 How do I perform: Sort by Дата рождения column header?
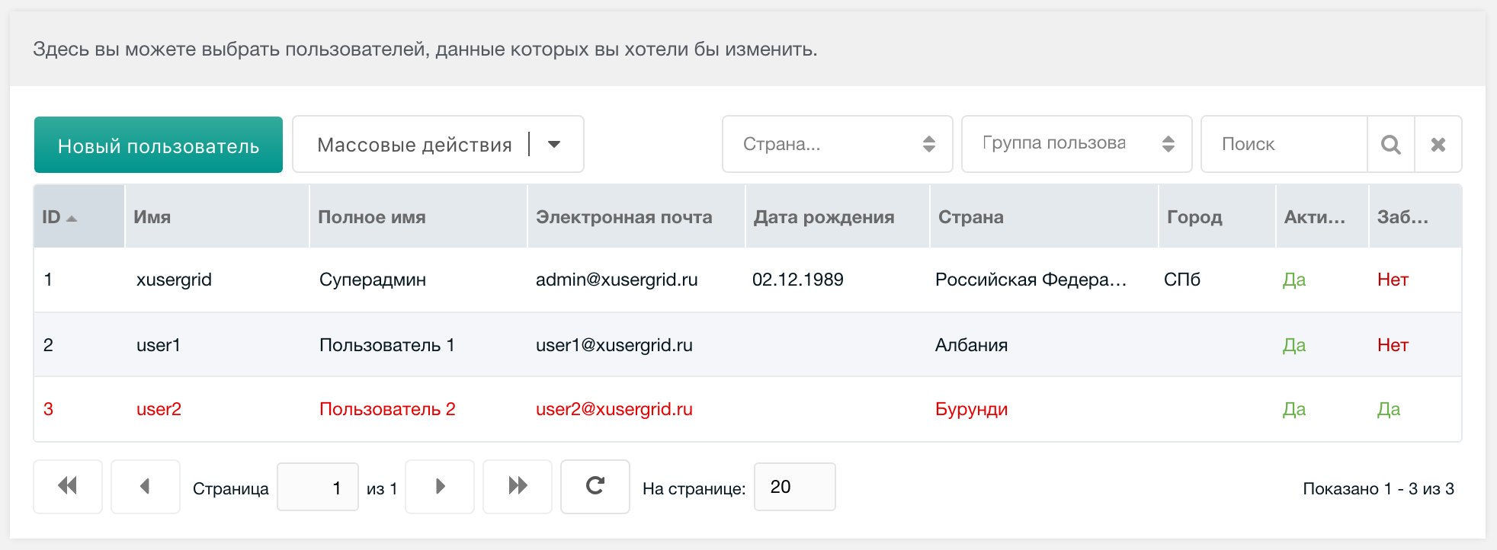pyautogui.click(x=823, y=217)
